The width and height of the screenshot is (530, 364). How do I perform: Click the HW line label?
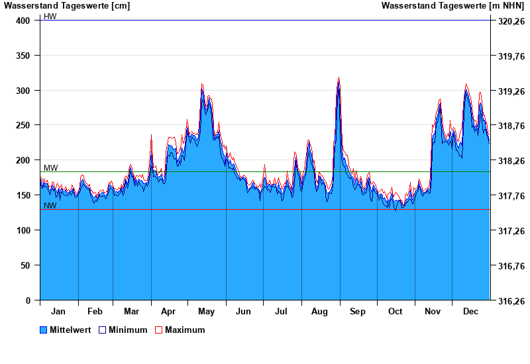[x=50, y=16]
